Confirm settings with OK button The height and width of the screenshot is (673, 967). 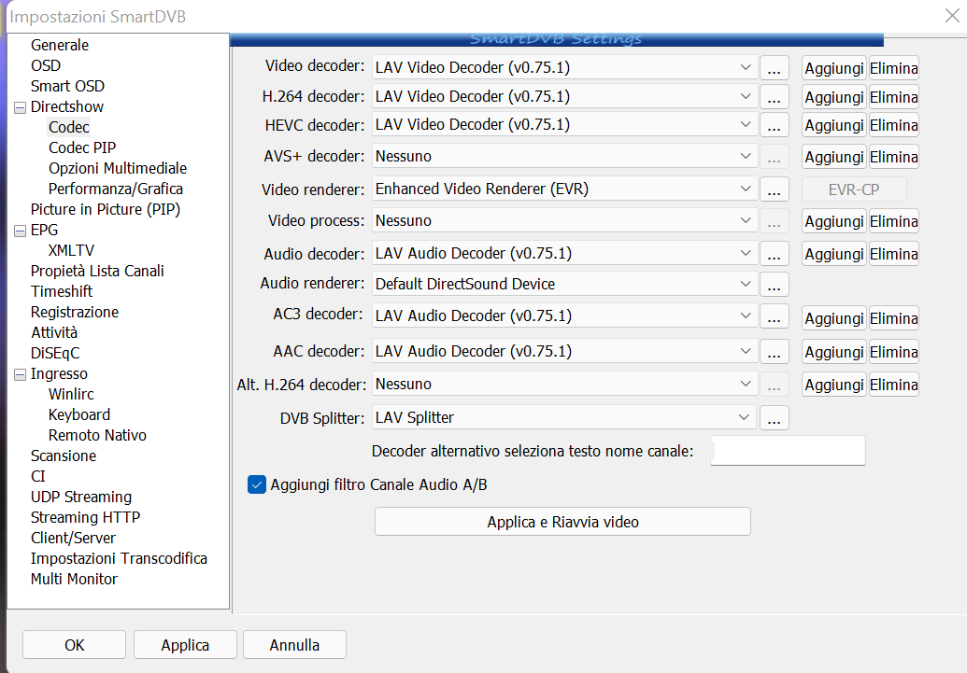click(74, 645)
